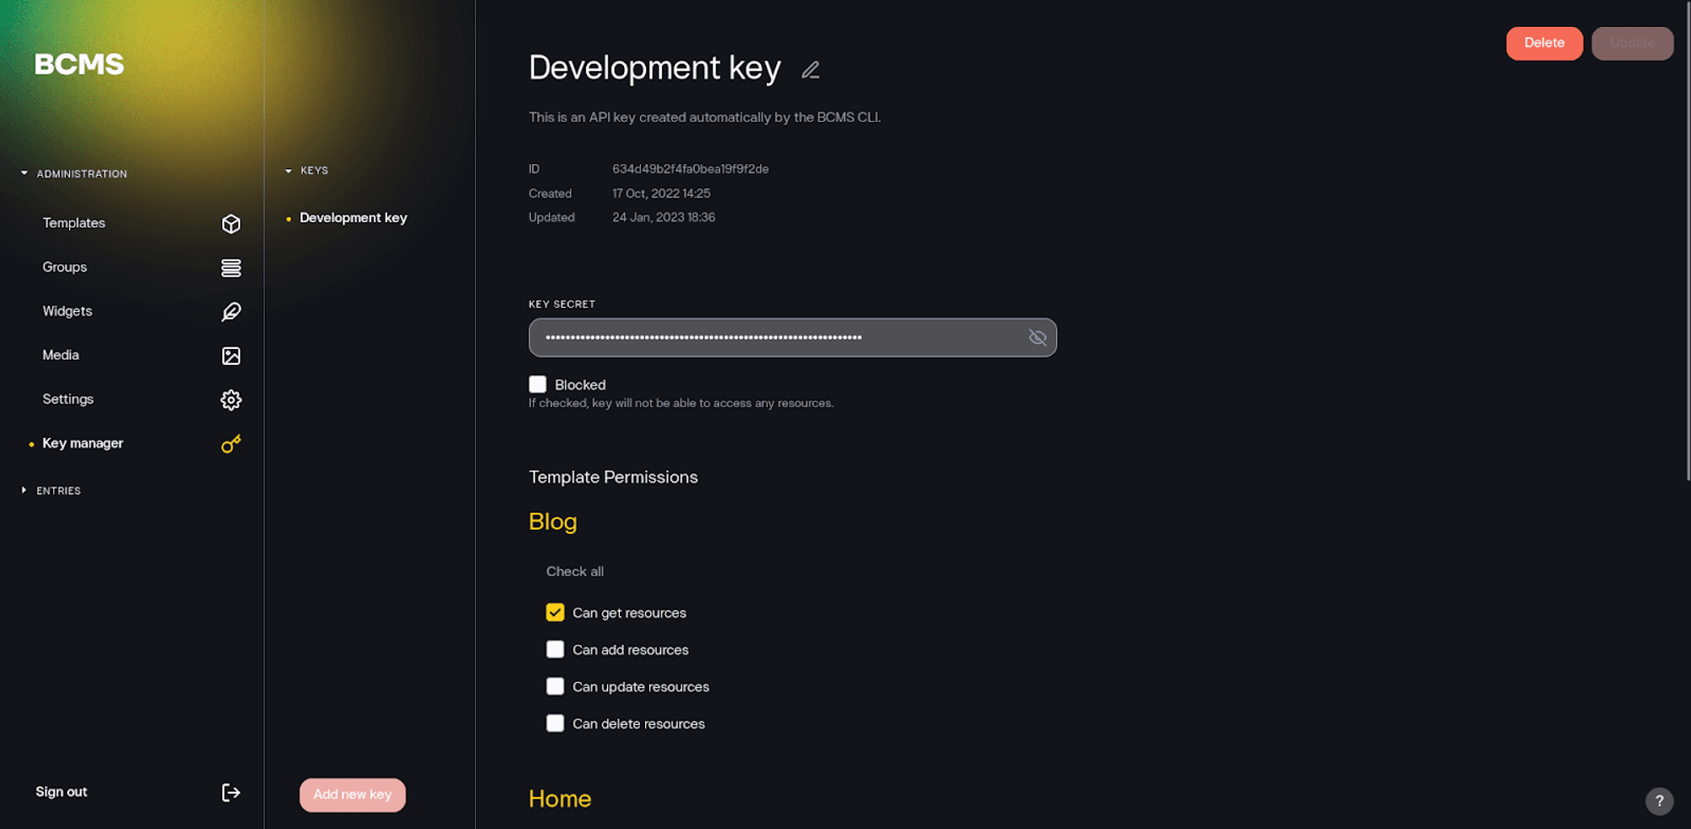Click the Media image icon
The image size is (1691, 829).
coord(231,356)
